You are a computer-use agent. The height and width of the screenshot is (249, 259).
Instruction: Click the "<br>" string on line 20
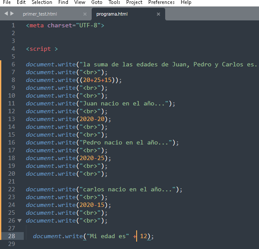(x=90, y=174)
